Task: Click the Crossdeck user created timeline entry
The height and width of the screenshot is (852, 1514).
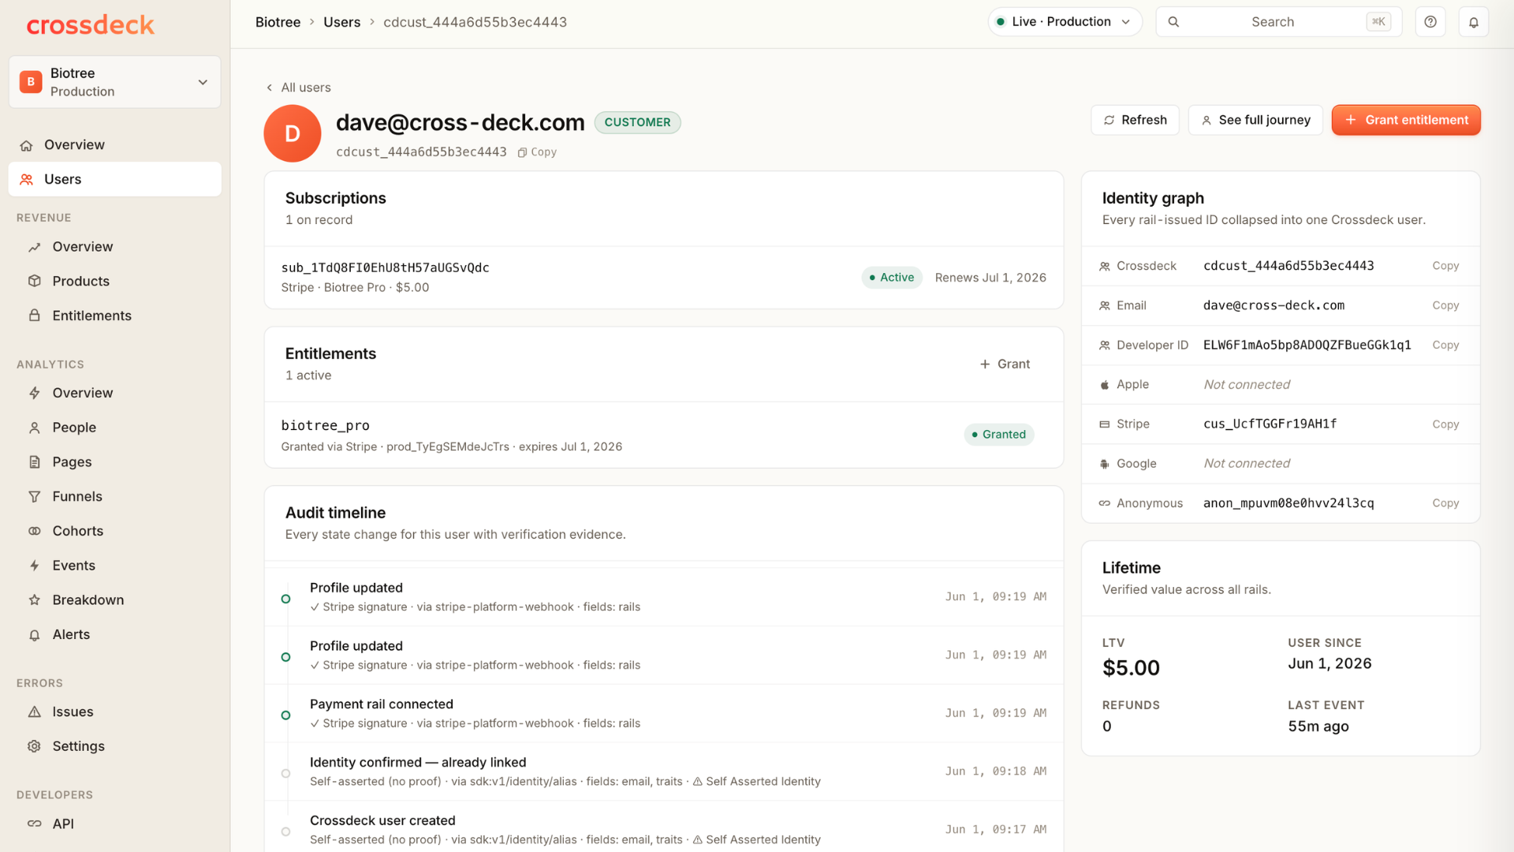Action: pos(664,828)
